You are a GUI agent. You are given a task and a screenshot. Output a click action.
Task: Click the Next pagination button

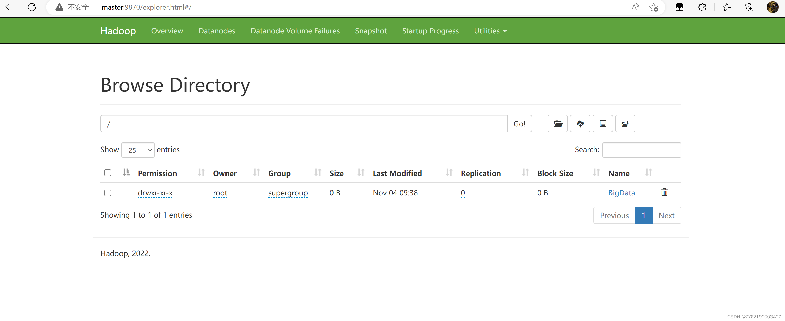pos(666,215)
